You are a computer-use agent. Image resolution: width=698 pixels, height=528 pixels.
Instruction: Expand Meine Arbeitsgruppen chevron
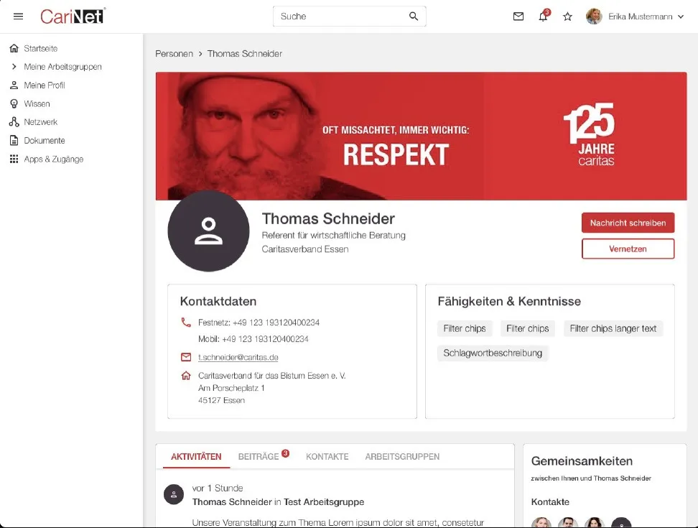[x=14, y=67]
